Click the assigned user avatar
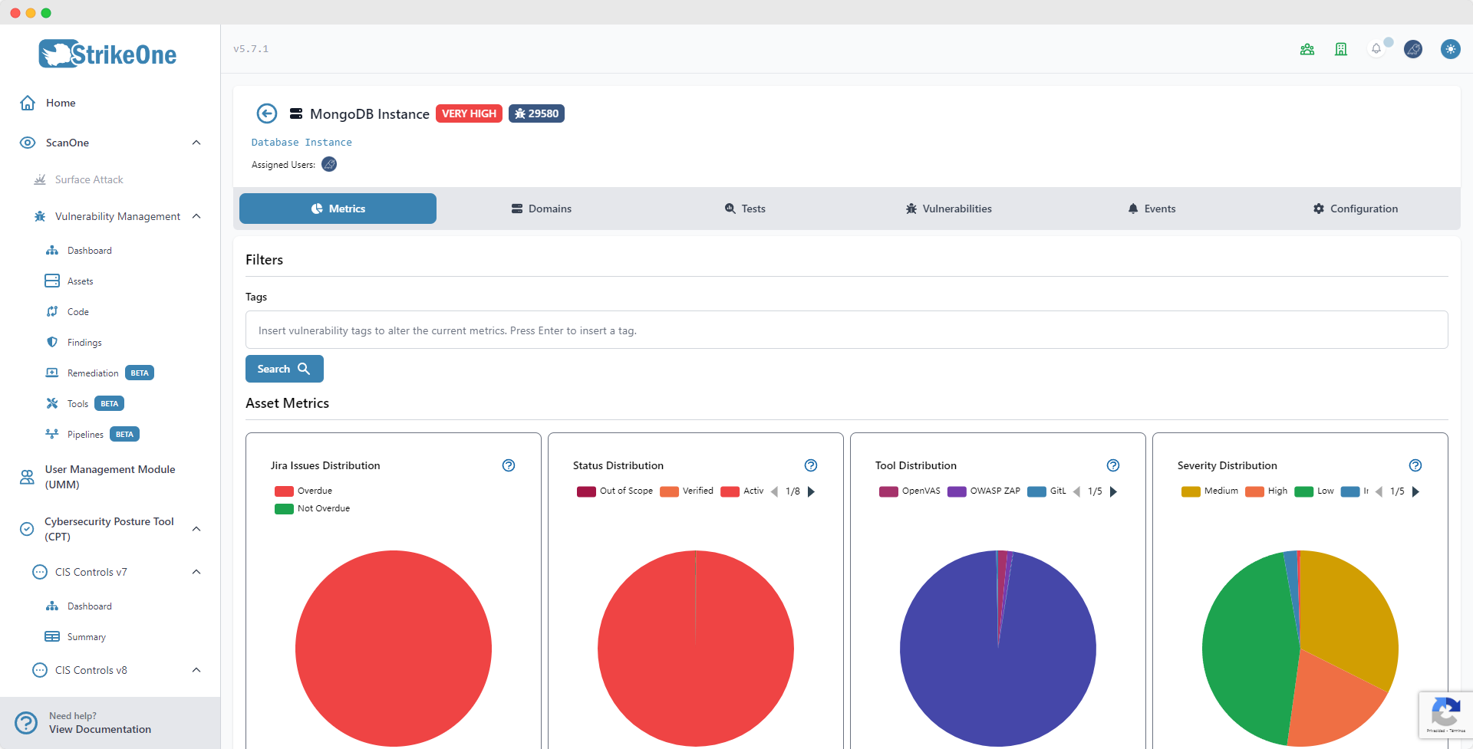The width and height of the screenshot is (1473, 749). pyautogui.click(x=329, y=164)
